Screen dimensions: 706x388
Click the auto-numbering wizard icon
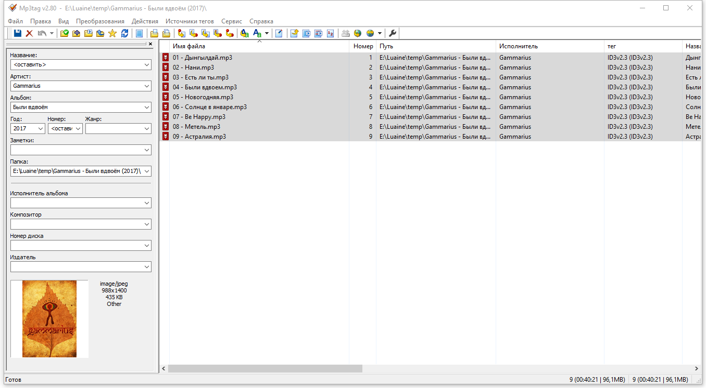coord(330,33)
